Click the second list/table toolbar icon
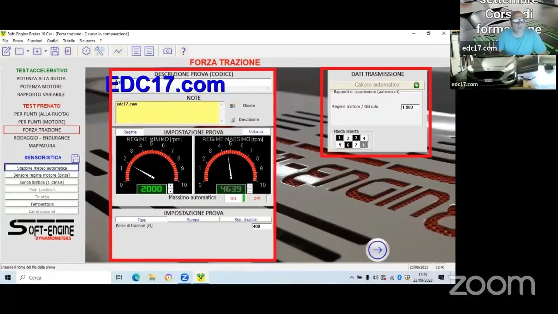The height and width of the screenshot is (314, 558). click(x=150, y=51)
